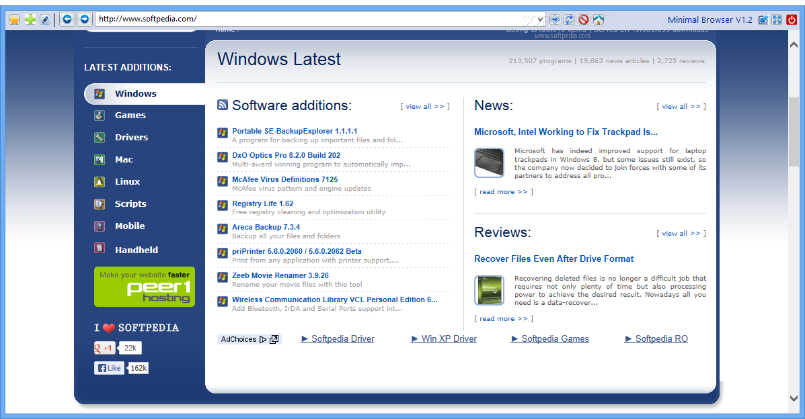The height and width of the screenshot is (419, 805).
Task: Stop loading with the red stop icon
Action: (x=584, y=19)
